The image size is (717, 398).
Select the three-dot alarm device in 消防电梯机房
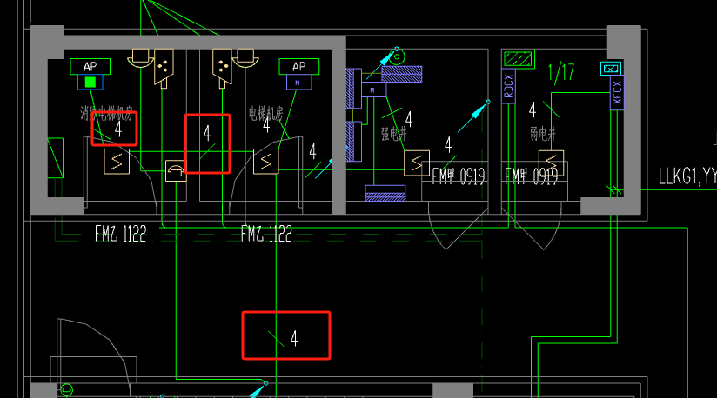coord(164,69)
